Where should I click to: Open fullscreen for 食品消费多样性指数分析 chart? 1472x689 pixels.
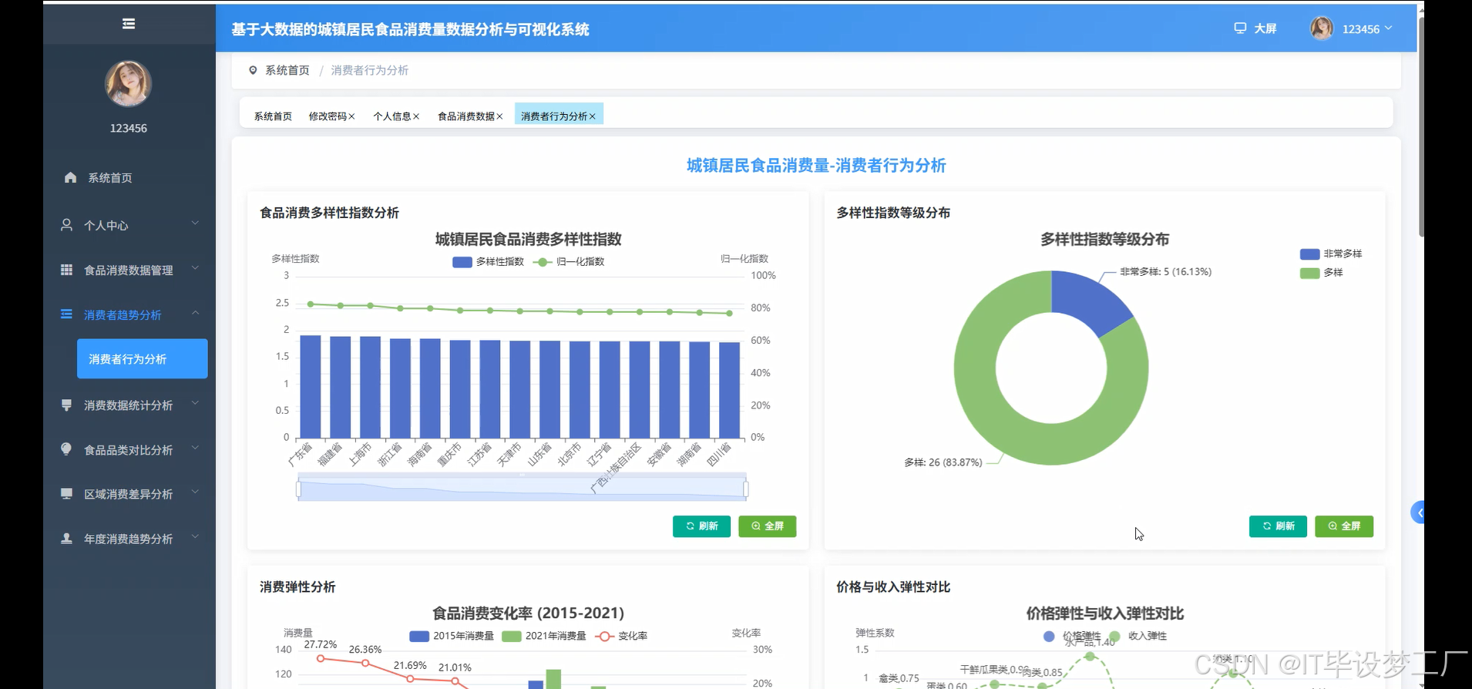tap(768, 526)
